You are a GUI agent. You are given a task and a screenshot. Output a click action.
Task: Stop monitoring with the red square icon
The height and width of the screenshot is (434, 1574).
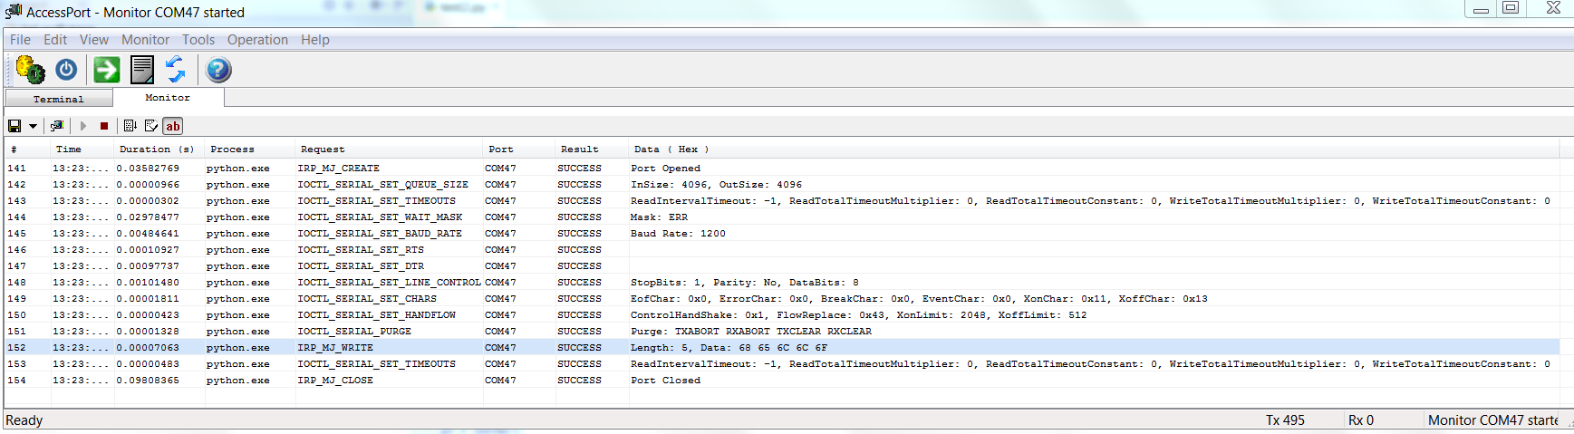click(x=104, y=126)
